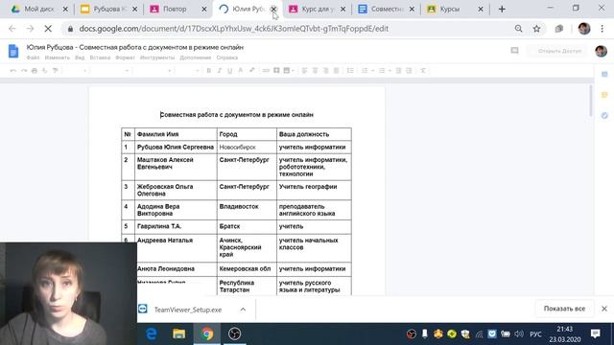Viewport: 614px width, 345px height.
Task: Open the font size dropdown
Action: (x=188, y=71)
